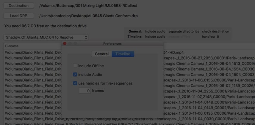Select the row containing 2016-11-07_2148_C0000
The image size is (255, 125).
coord(129,97)
